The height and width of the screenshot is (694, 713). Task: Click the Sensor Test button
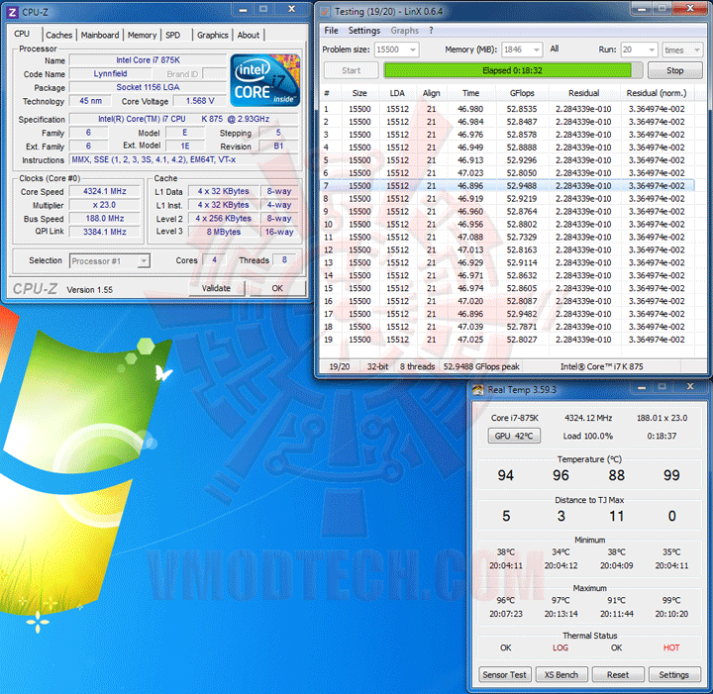click(504, 675)
